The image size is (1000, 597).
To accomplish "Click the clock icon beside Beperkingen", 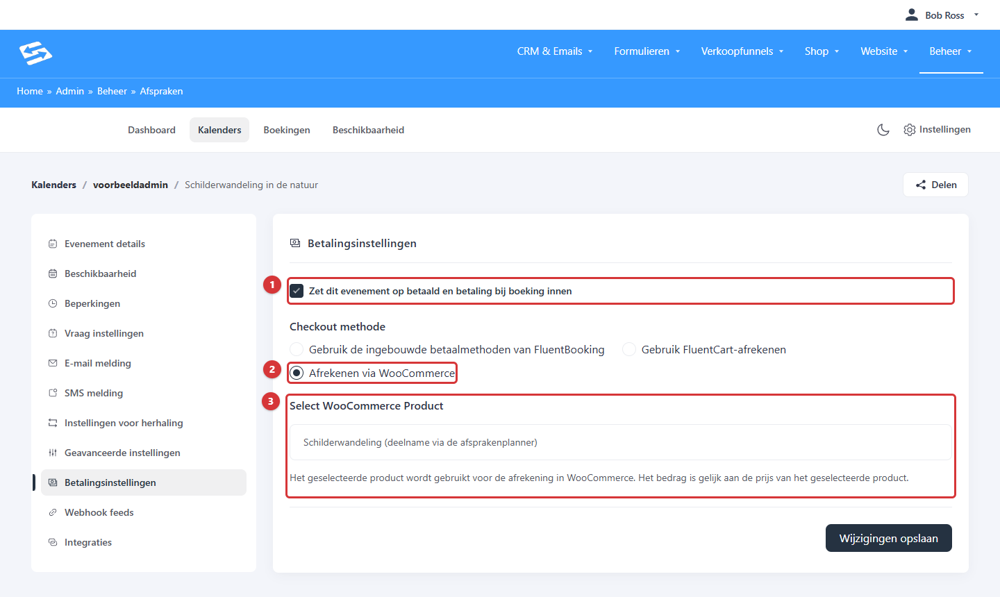I will [53, 303].
